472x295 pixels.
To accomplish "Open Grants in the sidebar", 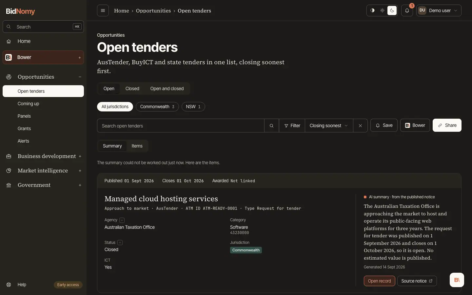I will pos(43,128).
